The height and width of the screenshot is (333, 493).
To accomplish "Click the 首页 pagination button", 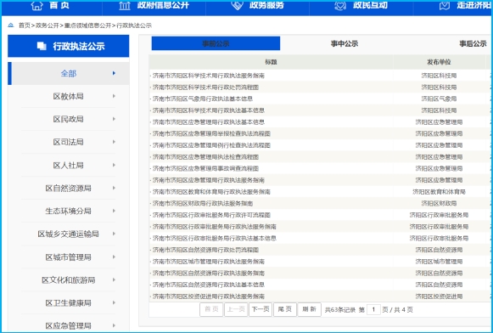I will point(211,310).
